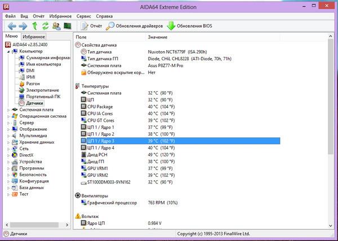Click the green Up arrow icon

(34, 26)
